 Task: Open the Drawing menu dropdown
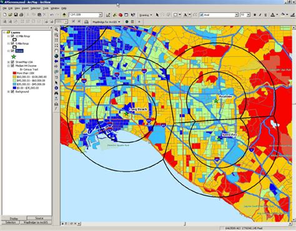146,15
